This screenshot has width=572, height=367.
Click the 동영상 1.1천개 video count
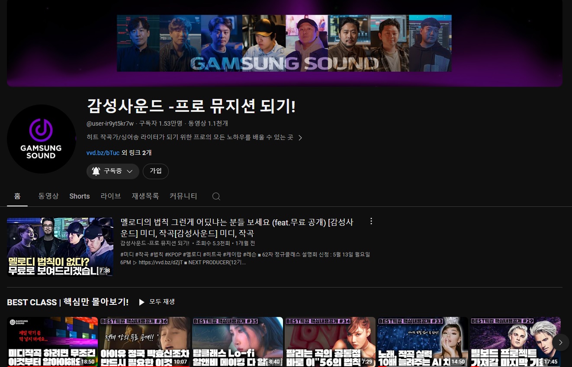[208, 123]
